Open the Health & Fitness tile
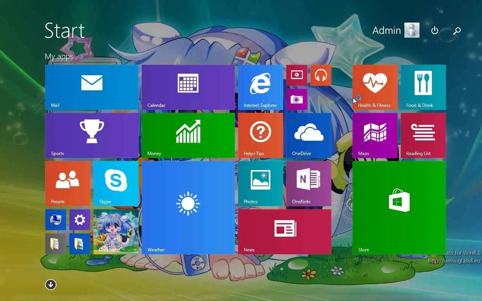482x301 pixels. [375, 87]
